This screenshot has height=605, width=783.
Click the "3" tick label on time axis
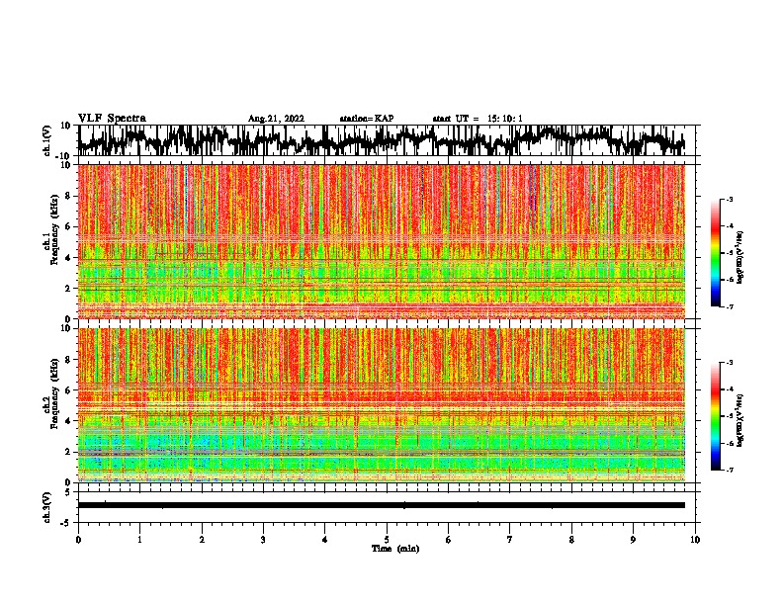click(263, 540)
